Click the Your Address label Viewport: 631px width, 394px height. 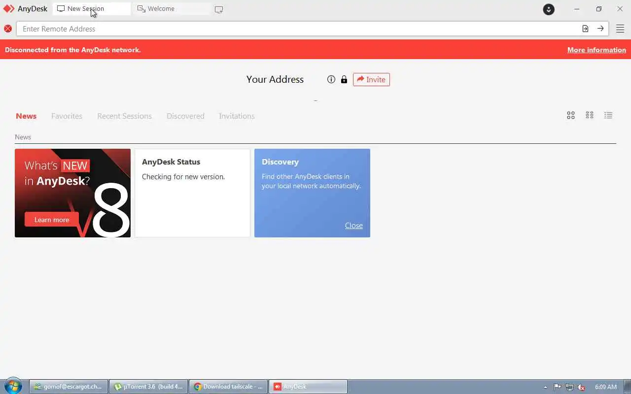(x=275, y=79)
